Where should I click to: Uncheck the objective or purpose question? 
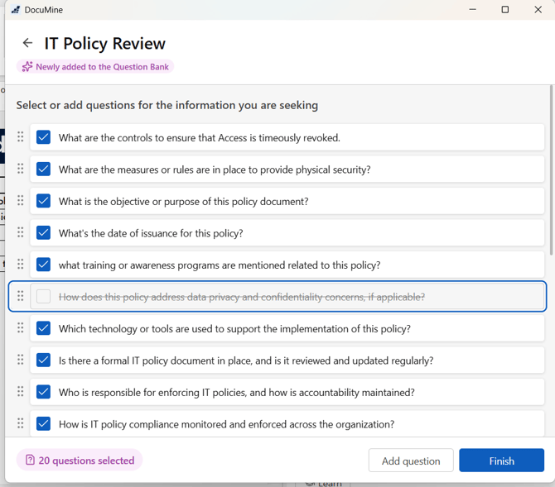click(x=44, y=201)
